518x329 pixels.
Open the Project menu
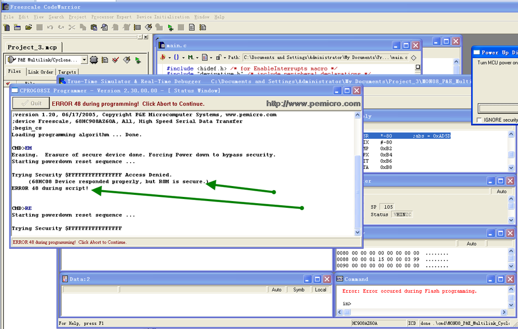(77, 17)
